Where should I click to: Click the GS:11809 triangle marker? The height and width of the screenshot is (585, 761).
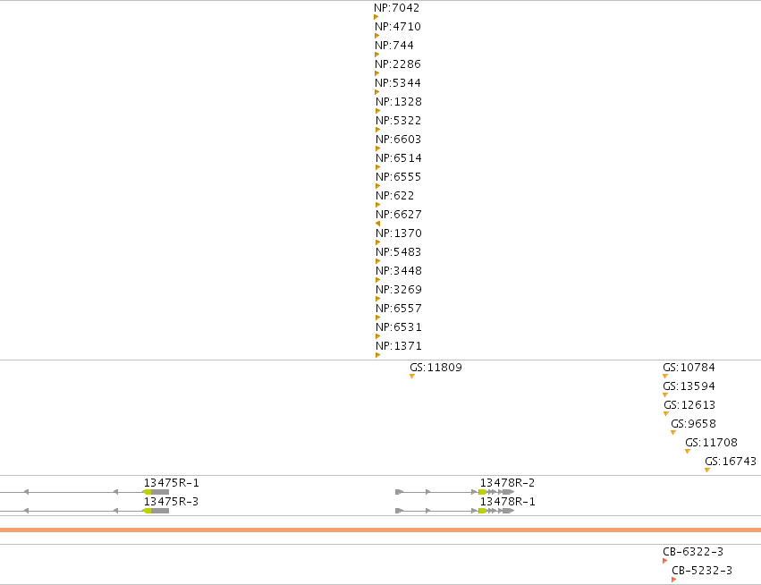(412, 377)
